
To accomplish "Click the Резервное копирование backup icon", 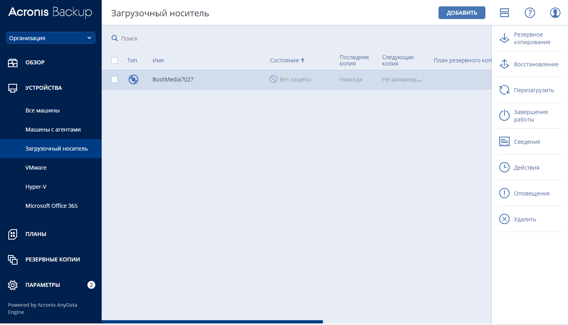I will click(504, 39).
